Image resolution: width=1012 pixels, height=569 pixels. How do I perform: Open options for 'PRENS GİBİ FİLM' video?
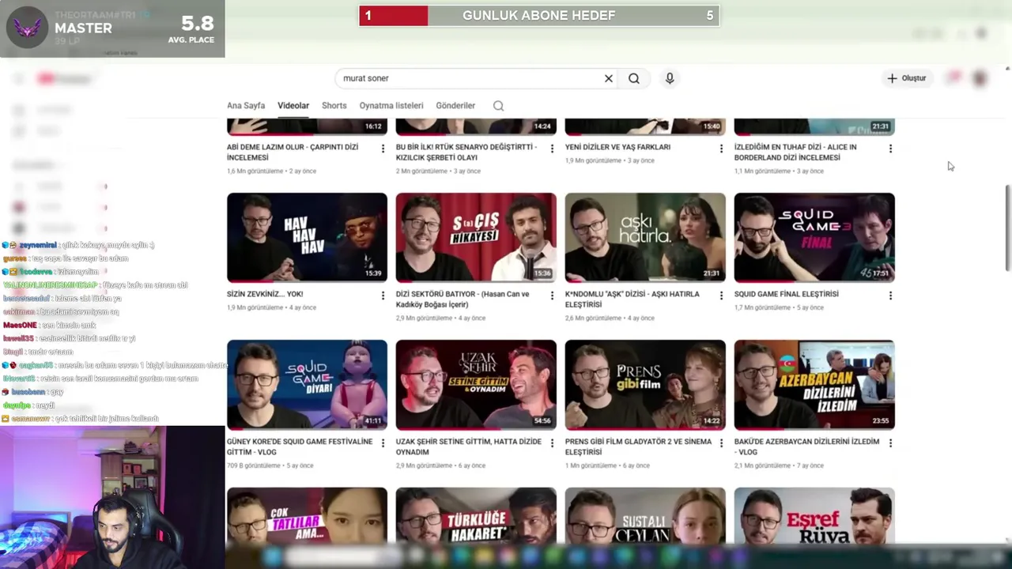coord(721,443)
